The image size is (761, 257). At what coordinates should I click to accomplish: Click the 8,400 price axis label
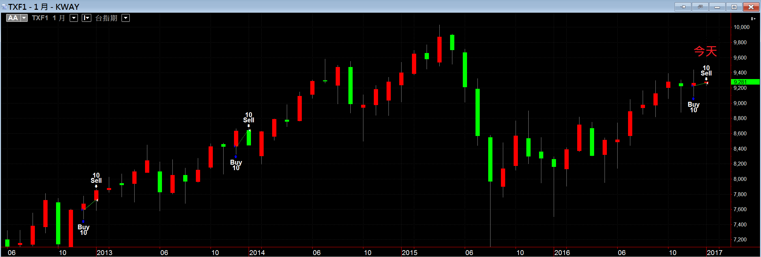point(740,149)
